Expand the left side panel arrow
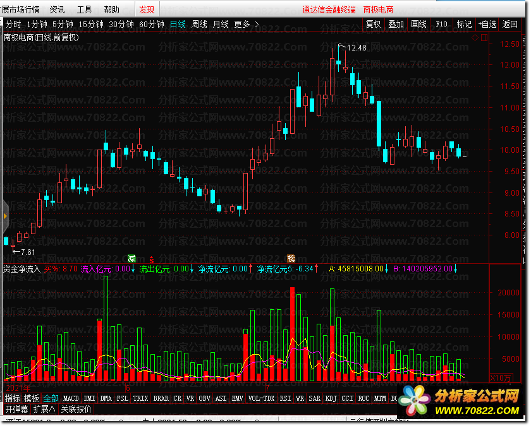 tap(5, 216)
